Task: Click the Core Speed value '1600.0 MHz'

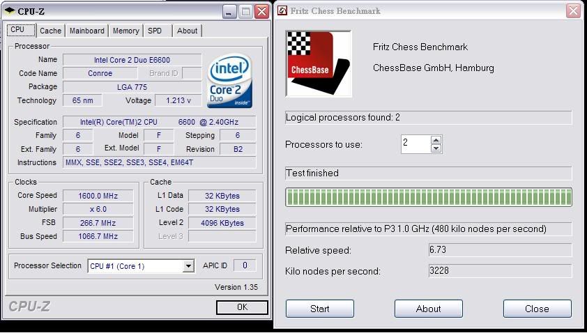Action: point(98,196)
